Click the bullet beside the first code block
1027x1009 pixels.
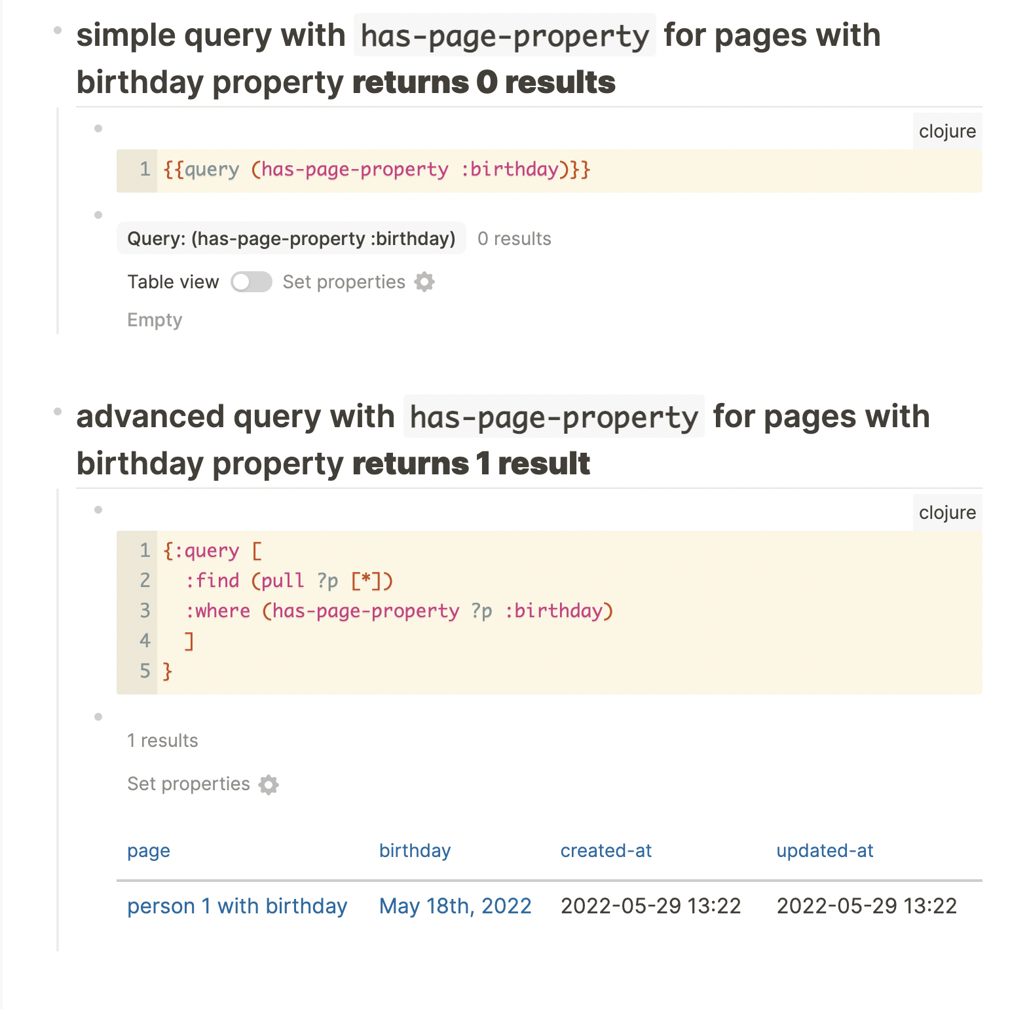click(98, 127)
